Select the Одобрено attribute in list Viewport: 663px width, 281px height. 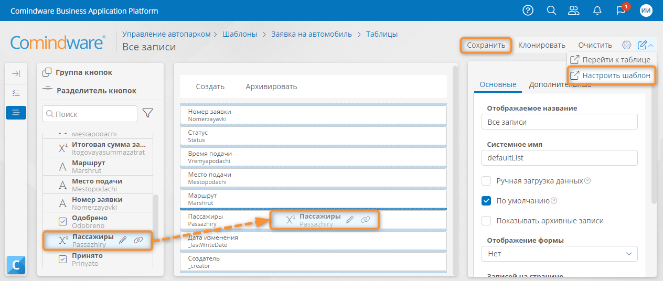click(98, 221)
